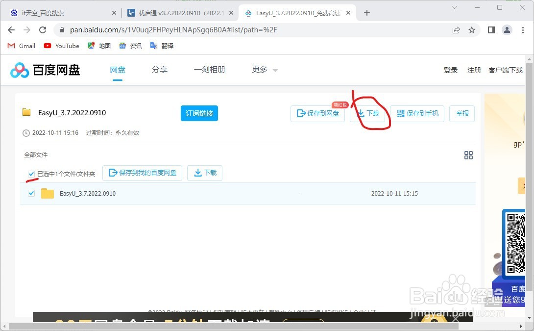The height and width of the screenshot is (331, 534).
Task: Open Chrome three-dot menu
Action: pos(523,30)
